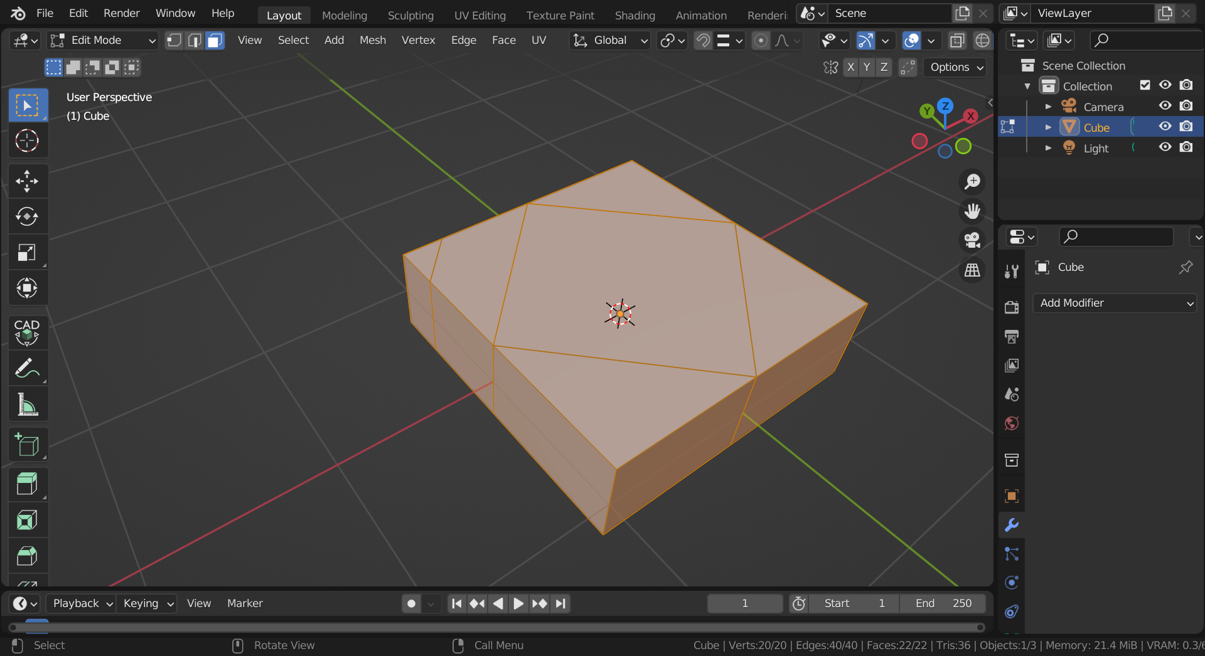Click the blue Z axis gizmo
This screenshot has width=1205, height=656.
click(945, 105)
